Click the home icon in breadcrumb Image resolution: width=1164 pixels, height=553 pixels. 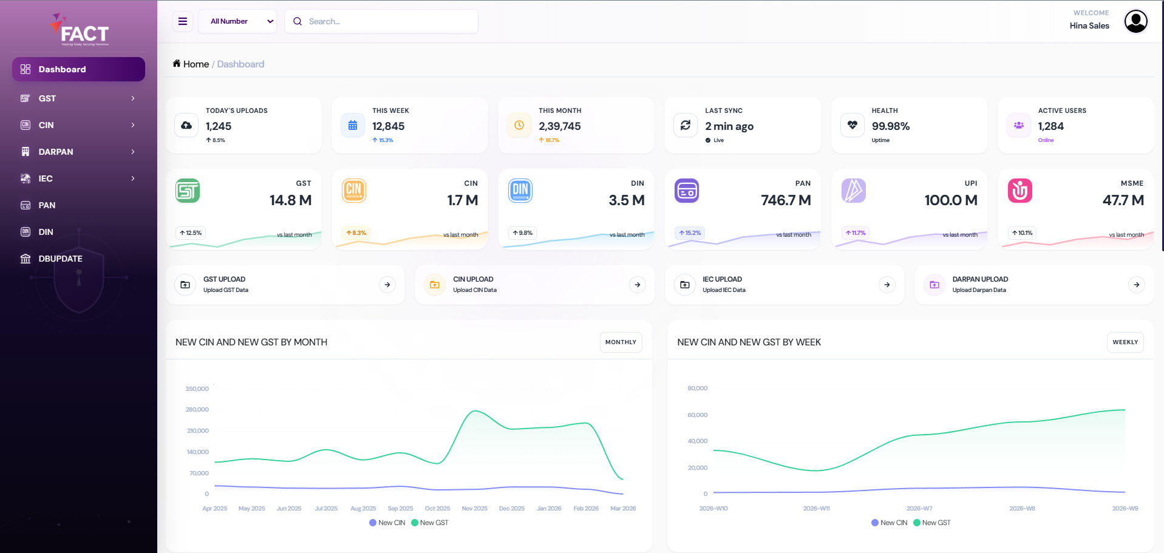177,63
